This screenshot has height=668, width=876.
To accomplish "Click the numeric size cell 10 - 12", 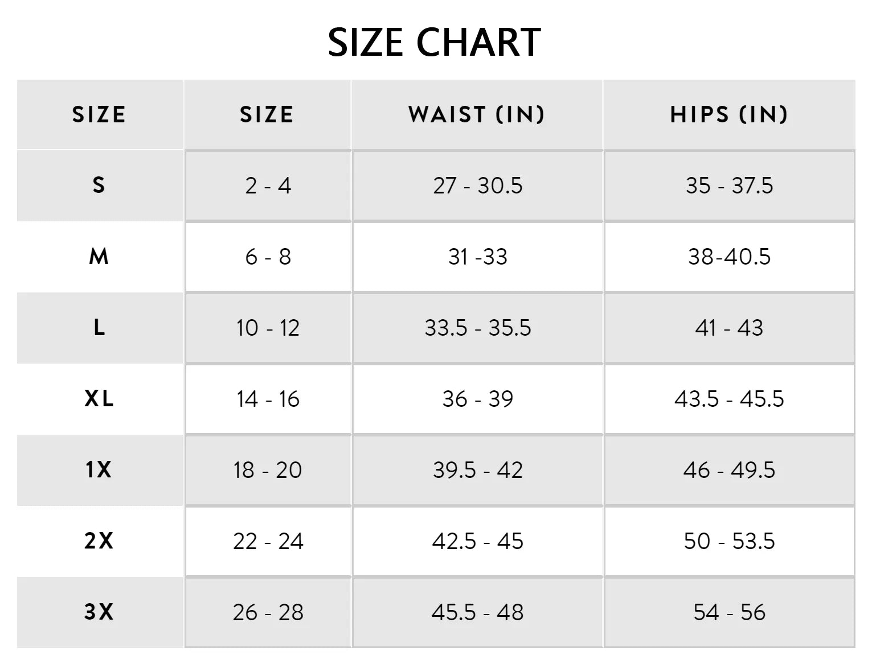I will click(x=268, y=328).
